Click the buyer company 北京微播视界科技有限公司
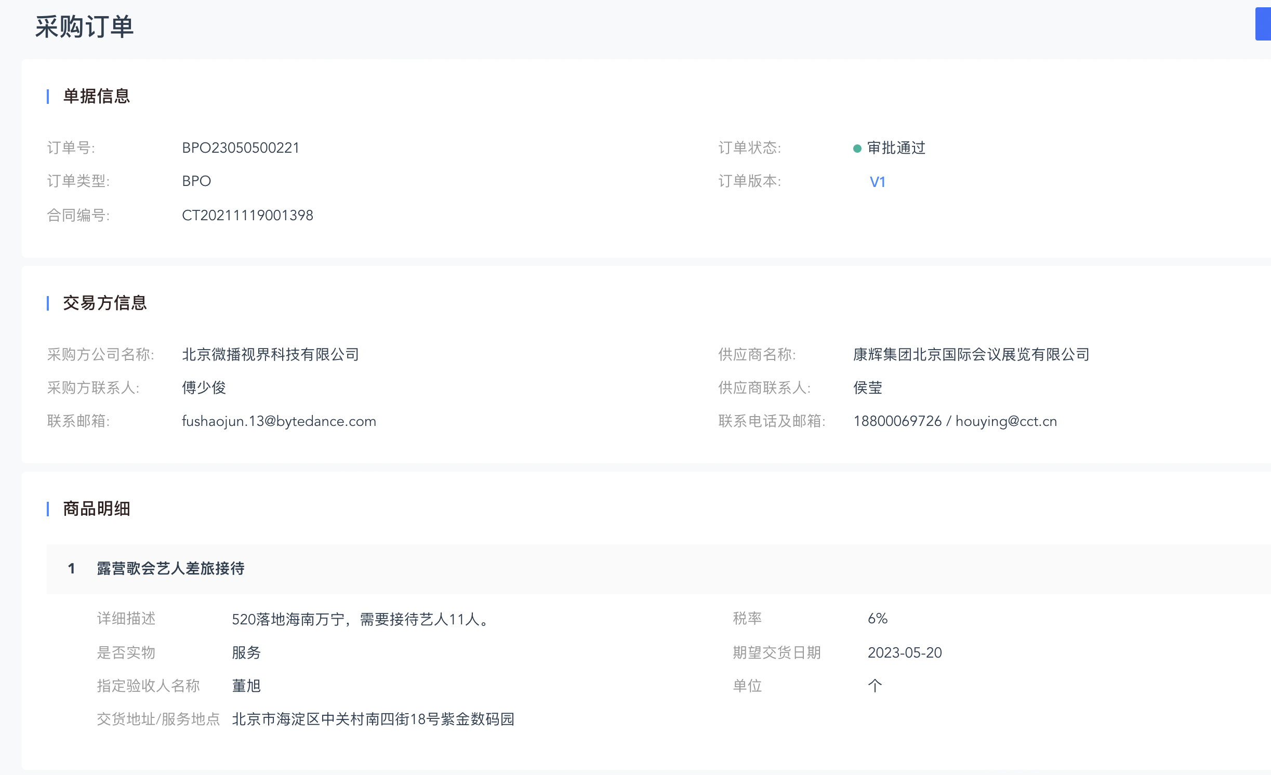The width and height of the screenshot is (1271, 775). [x=270, y=354]
